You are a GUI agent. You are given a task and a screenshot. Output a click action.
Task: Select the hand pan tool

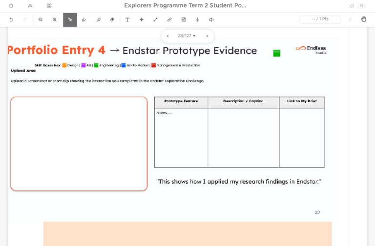(363, 19)
